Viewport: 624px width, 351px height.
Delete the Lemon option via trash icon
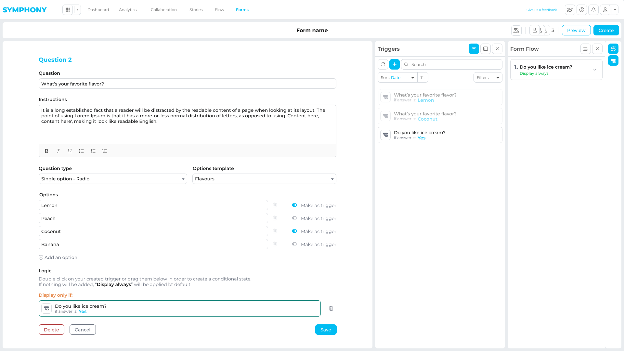pyautogui.click(x=275, y=205)
